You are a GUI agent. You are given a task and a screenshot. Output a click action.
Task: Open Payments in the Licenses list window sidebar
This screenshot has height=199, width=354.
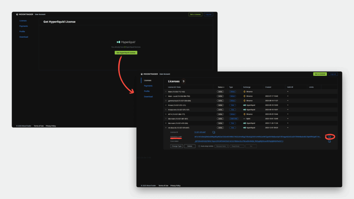(x=148, y=86)
